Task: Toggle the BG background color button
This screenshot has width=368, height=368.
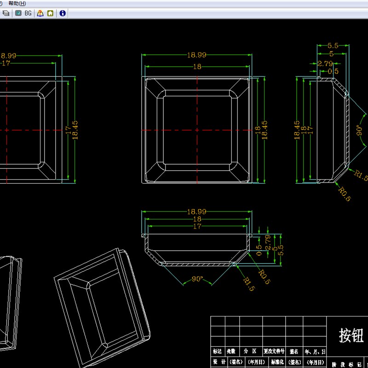Action: 28,13
